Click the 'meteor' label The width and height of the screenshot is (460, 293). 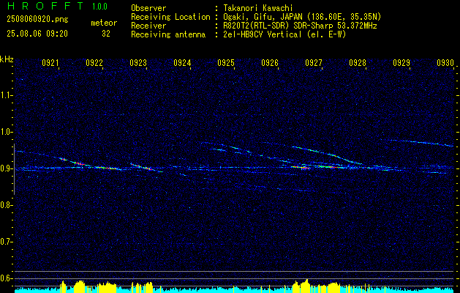pyautogui.click(x=104, y=23)
